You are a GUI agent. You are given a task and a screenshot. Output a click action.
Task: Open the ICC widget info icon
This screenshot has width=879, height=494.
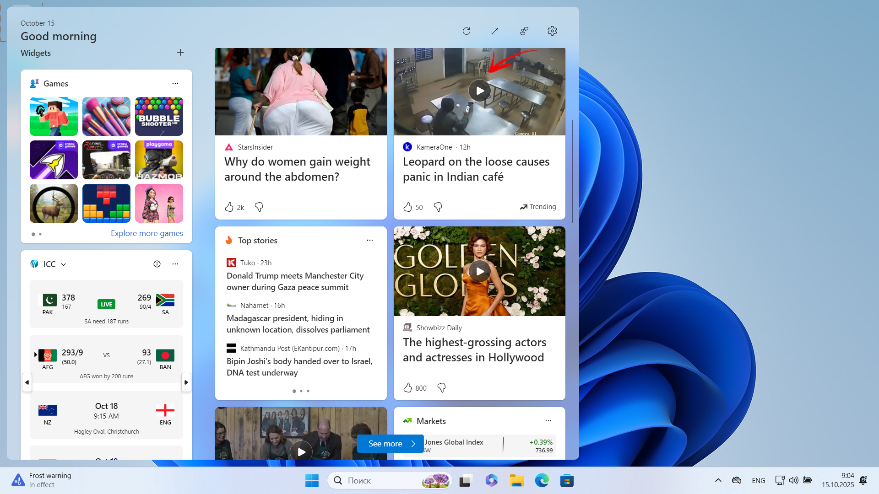pos(157,264)
